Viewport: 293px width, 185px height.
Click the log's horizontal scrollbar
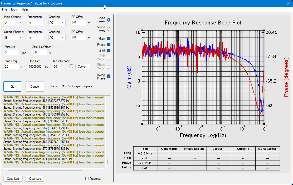pyautogui.click(x=45, y=171)
